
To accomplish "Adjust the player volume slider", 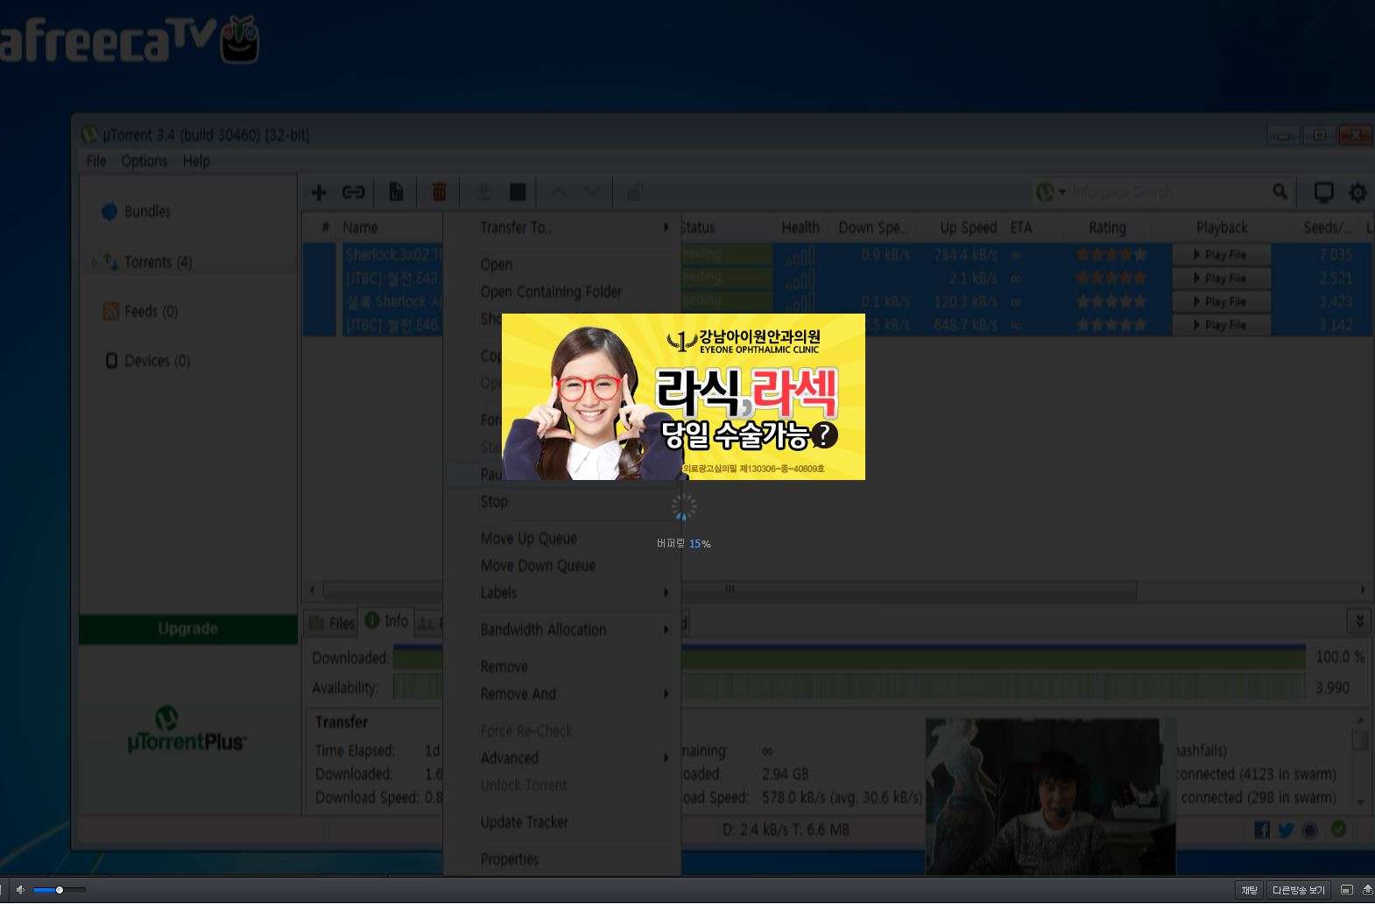I will coord(60,890).
